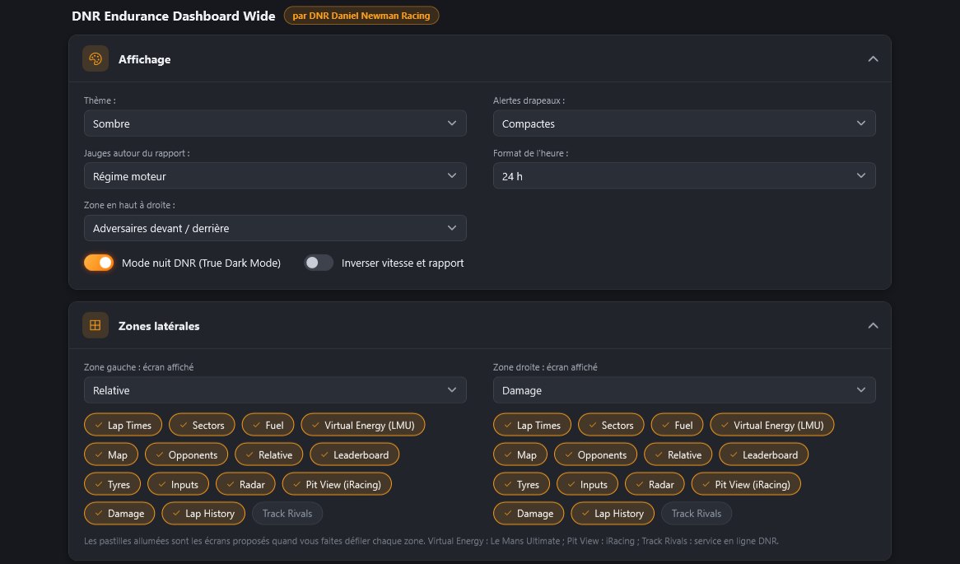Toggle Fuel chip in right zone
The width and height of the screenshot is (960, 564).
coord(677,425)
